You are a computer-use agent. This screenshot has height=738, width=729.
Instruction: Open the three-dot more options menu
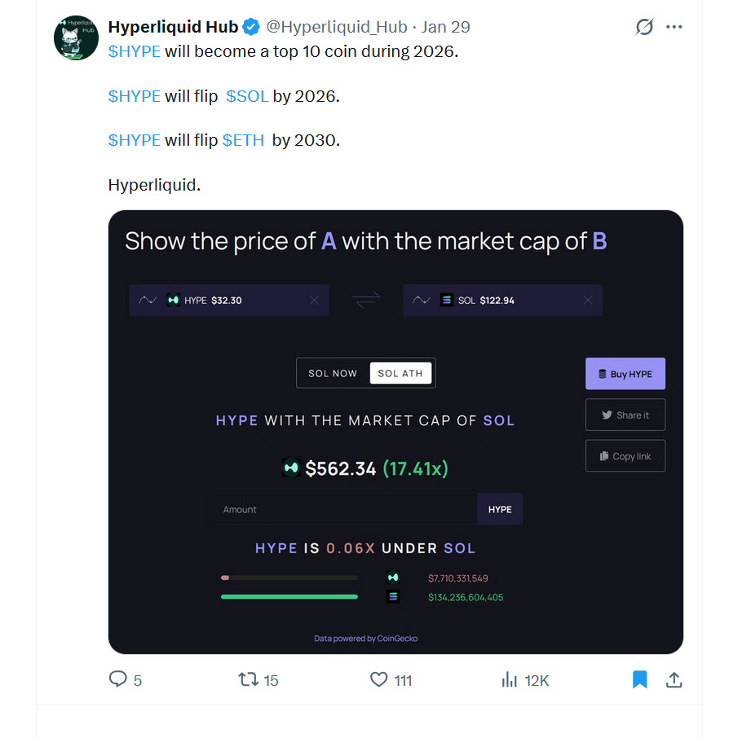[674, 27]
